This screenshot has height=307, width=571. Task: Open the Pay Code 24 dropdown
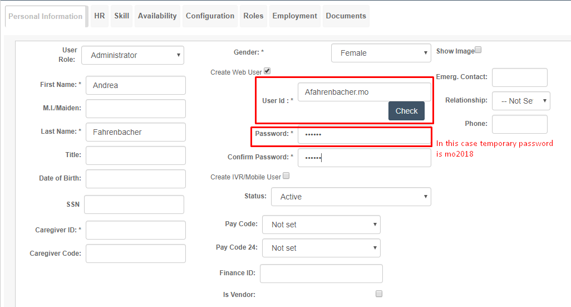[321, 248]
